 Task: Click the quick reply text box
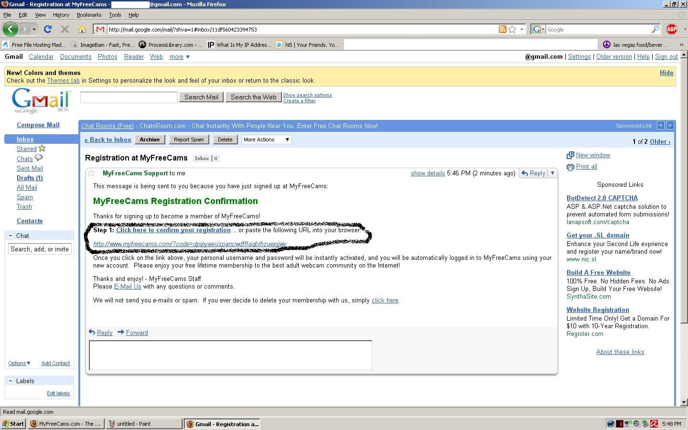[x=230, y=355]
